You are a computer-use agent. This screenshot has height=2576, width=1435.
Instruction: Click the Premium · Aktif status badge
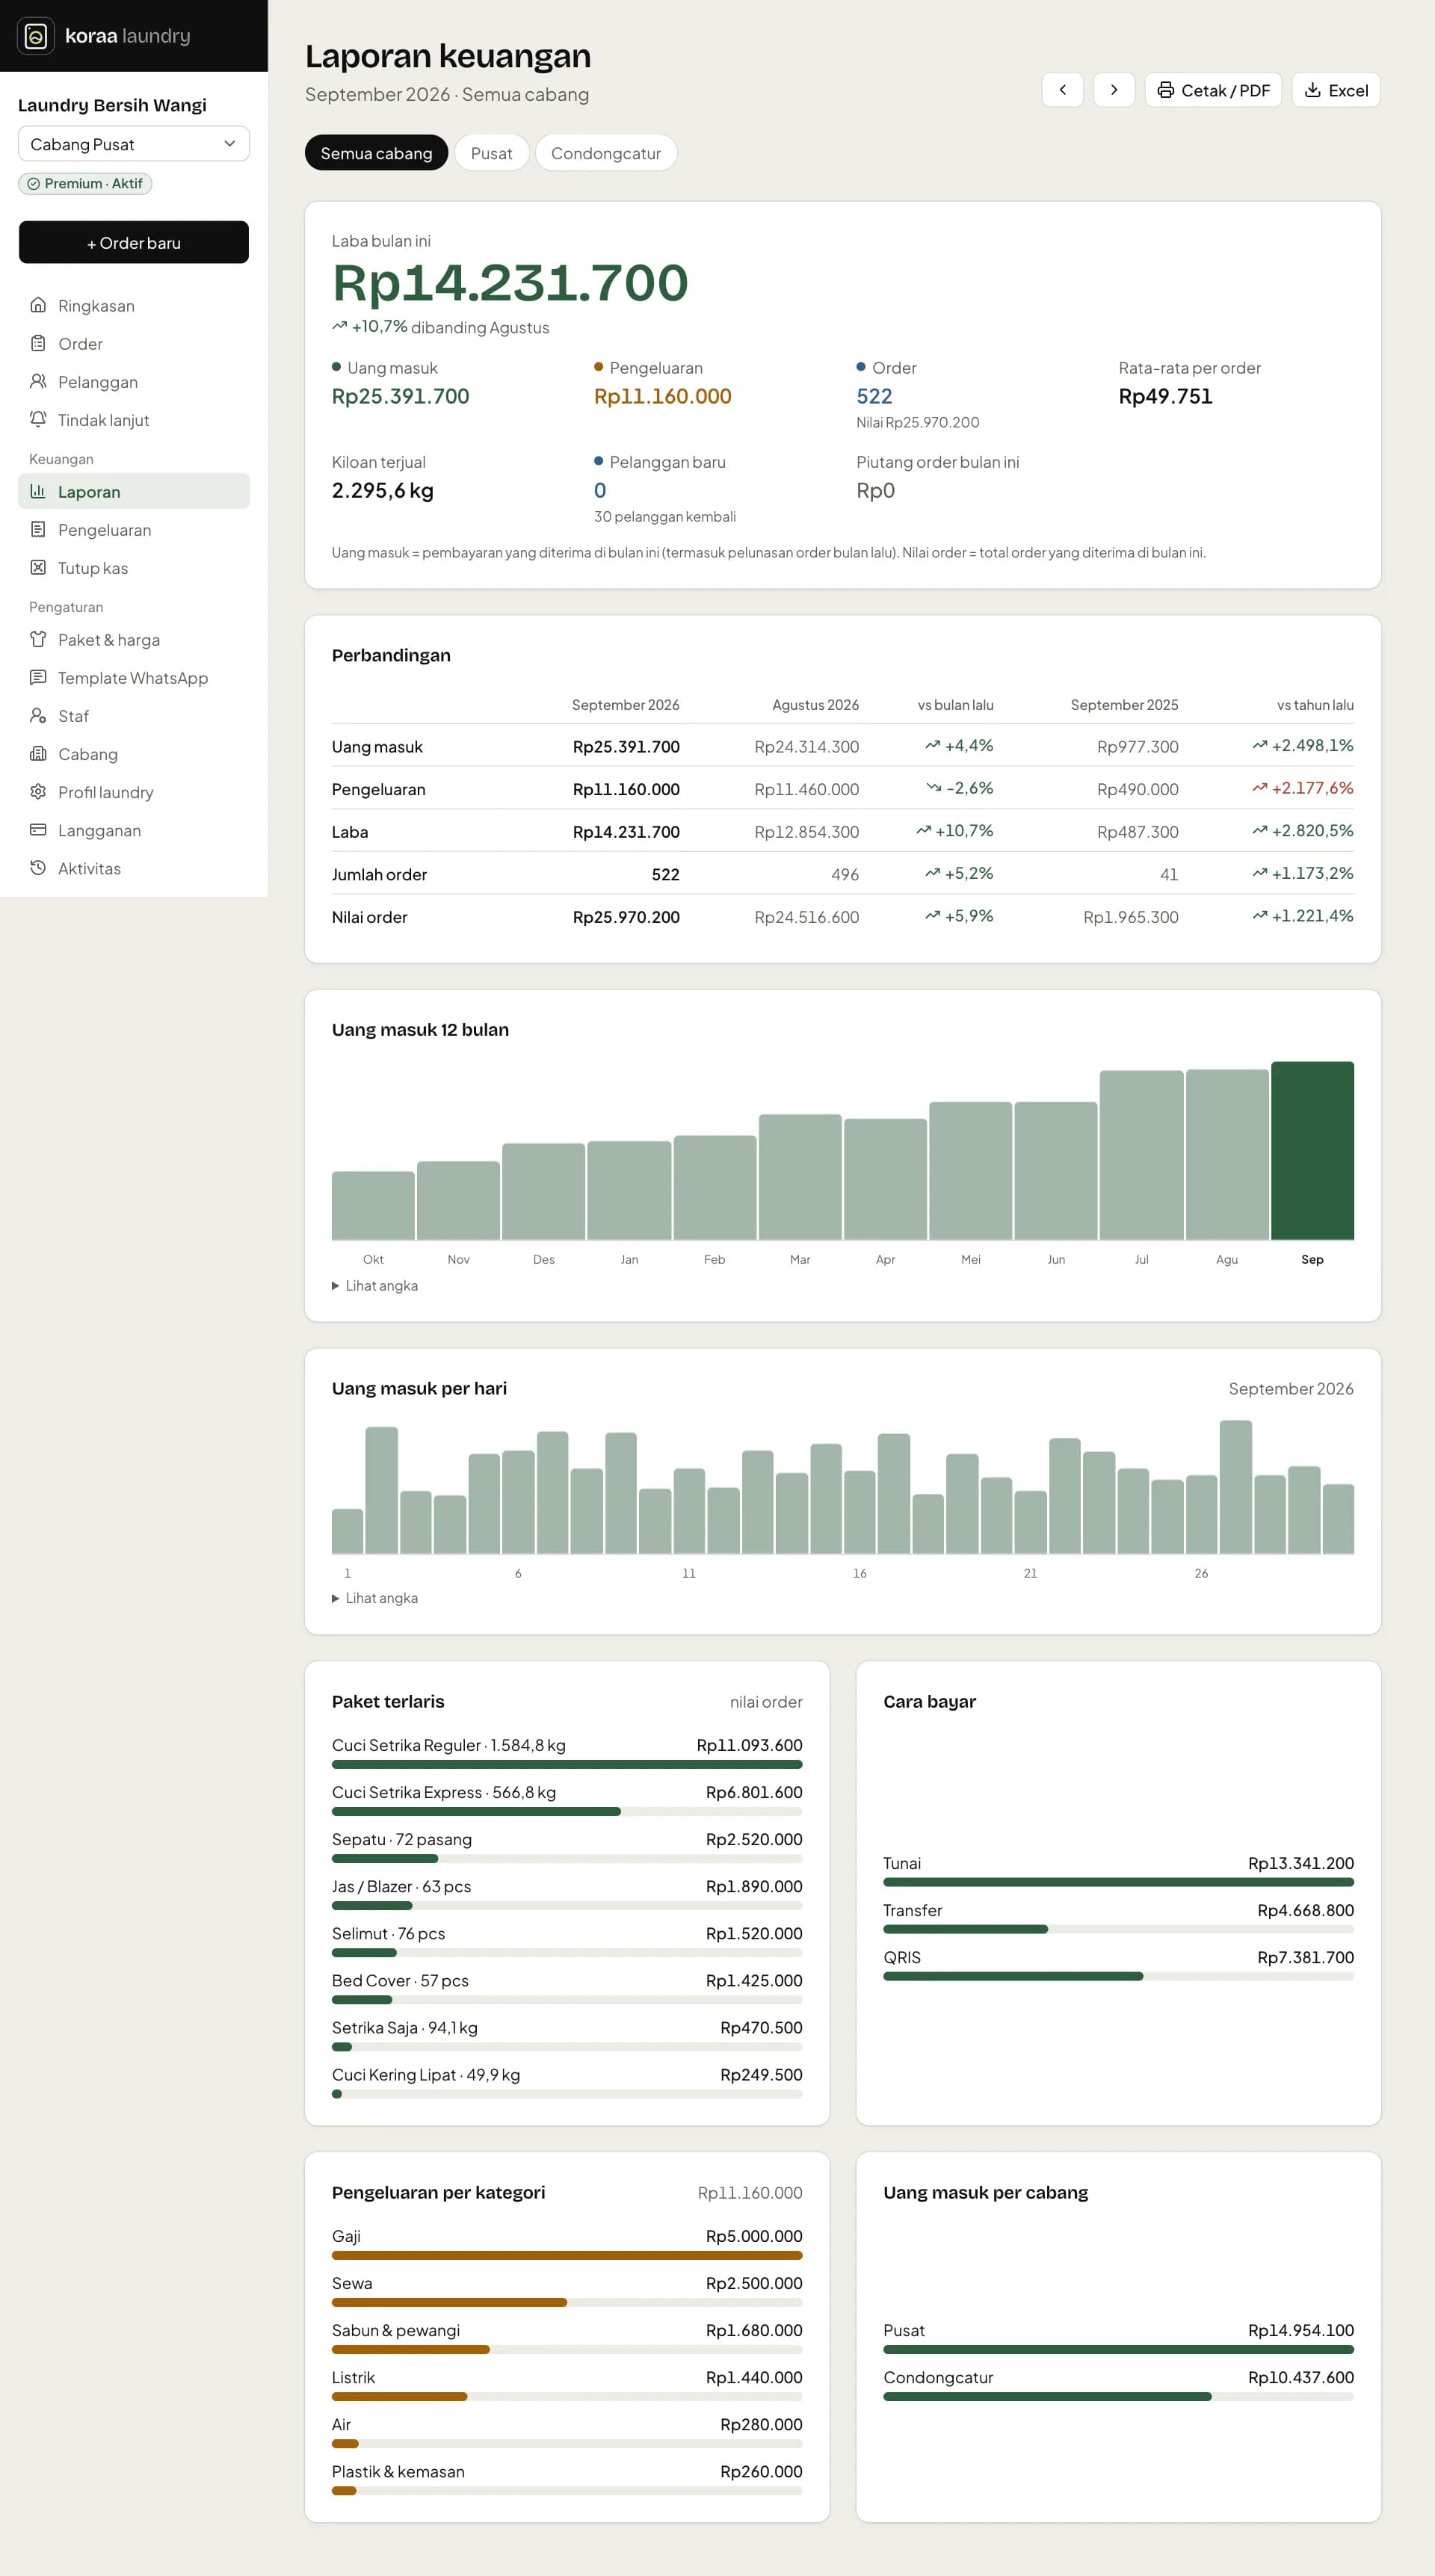tap(85, 184)
